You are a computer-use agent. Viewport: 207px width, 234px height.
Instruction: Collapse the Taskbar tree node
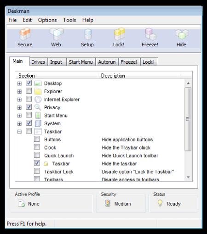19,132
